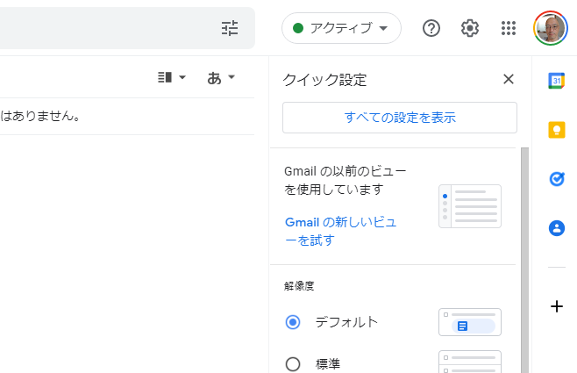Click the デフォルト density preview thumbnail

470,322
